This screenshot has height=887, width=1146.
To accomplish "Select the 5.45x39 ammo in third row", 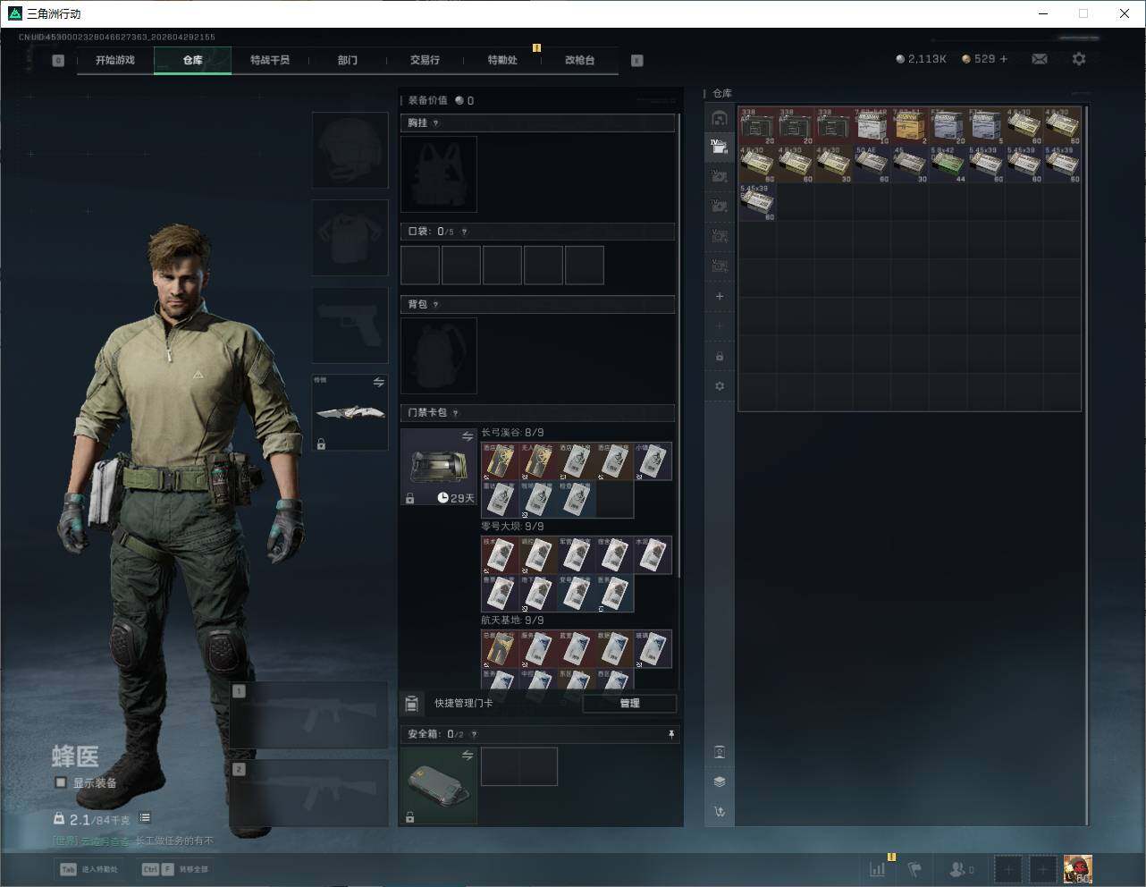I will (757, 203).
